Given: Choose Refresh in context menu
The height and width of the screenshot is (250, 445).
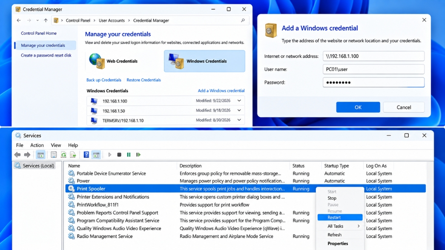Looking at the screenshot, I should [340, 235].
